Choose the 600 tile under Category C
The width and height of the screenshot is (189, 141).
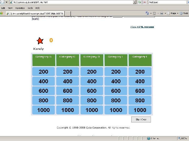[x=68, y=91]
